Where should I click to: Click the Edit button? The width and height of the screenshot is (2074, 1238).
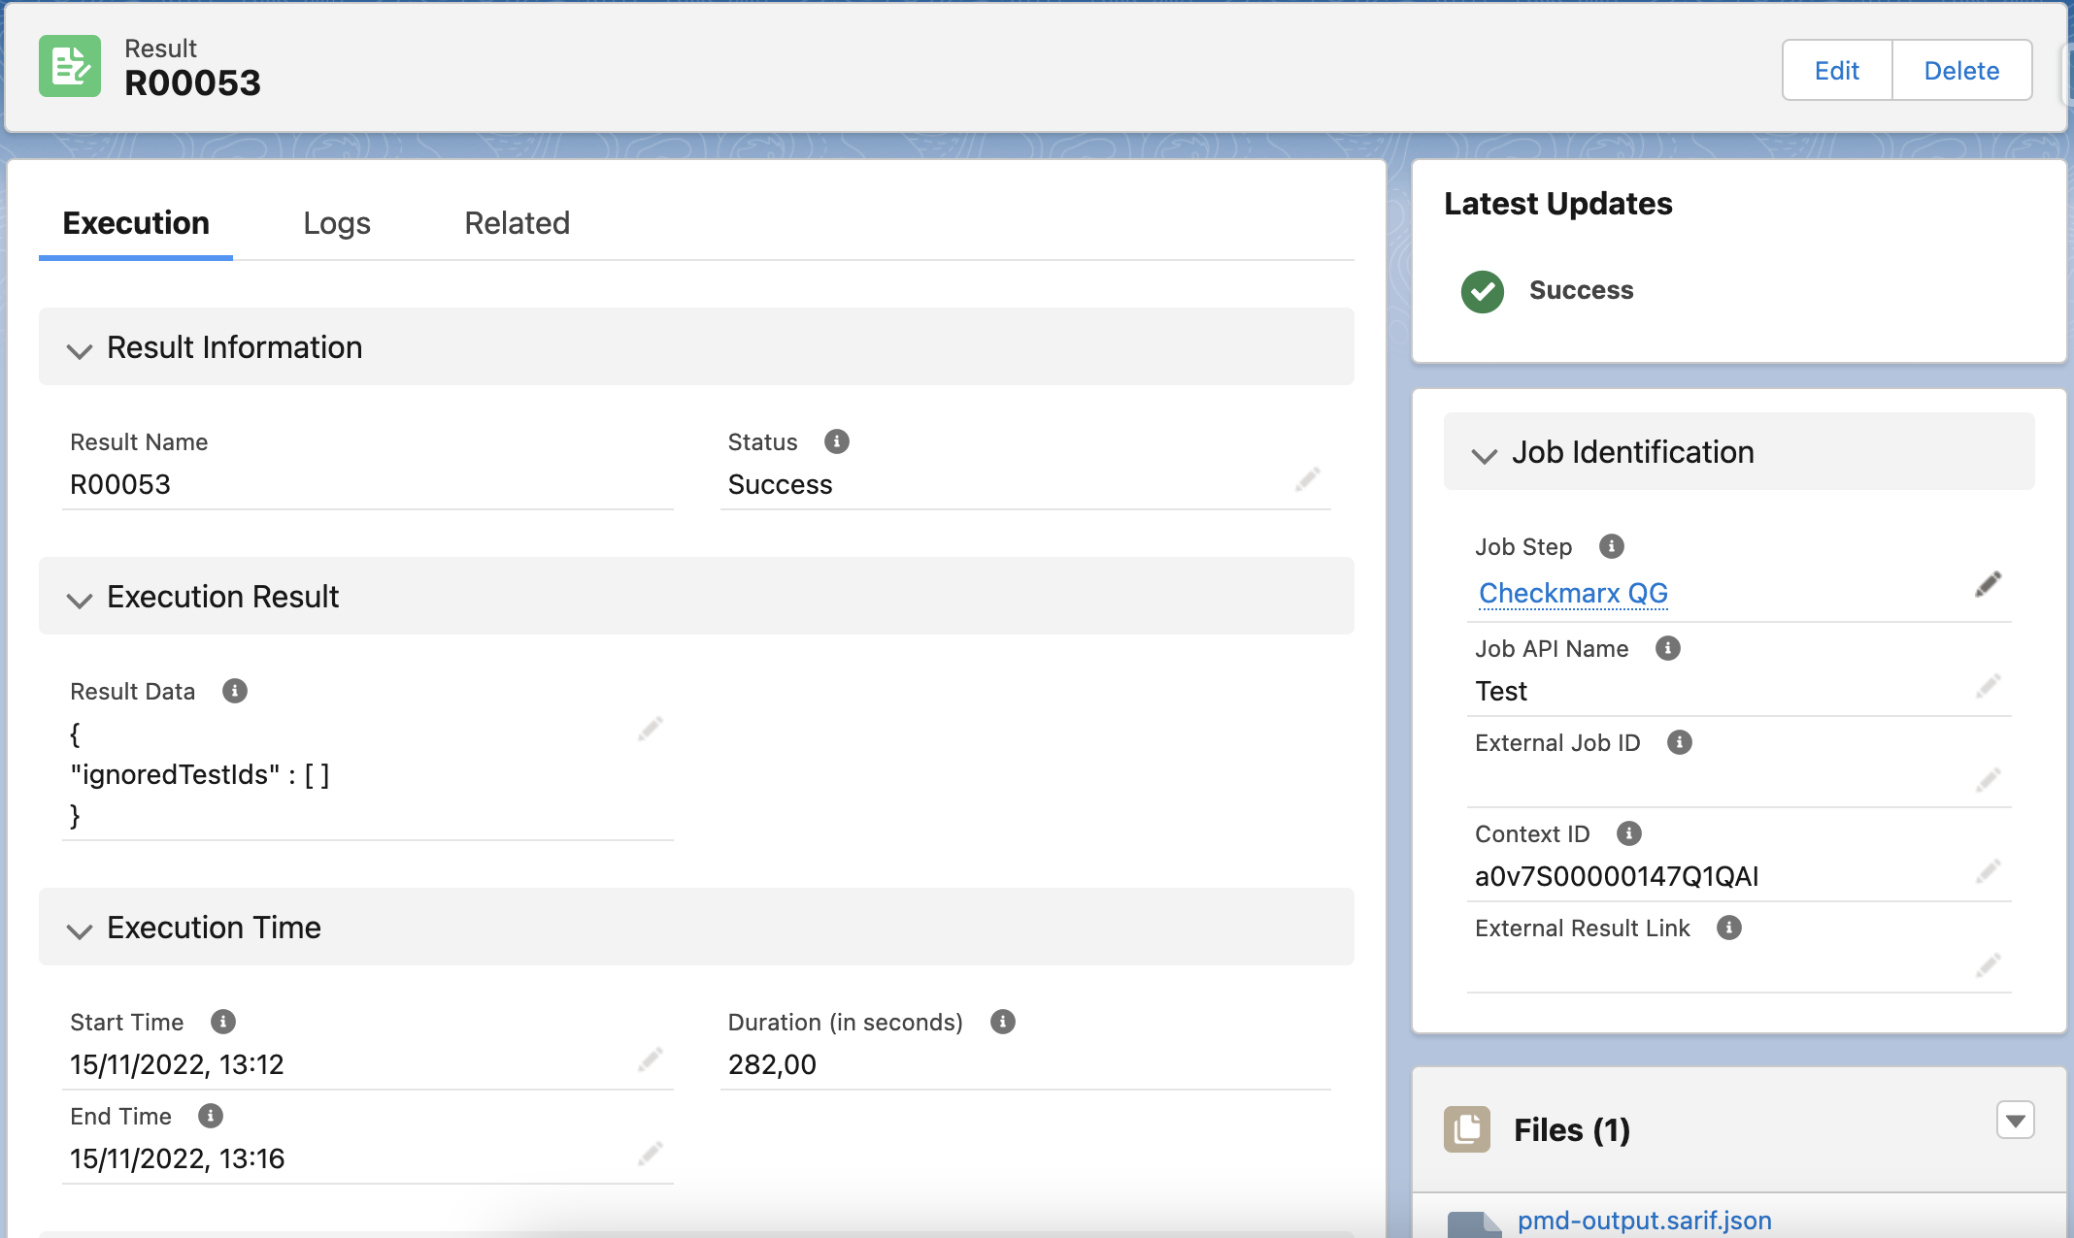coord(1837,70)
